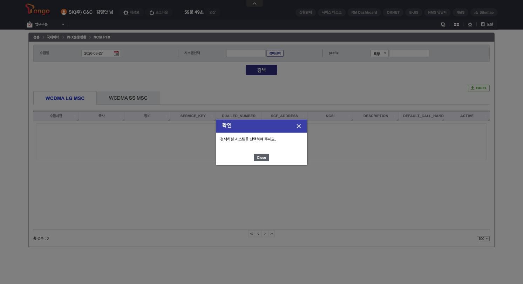Image resolution: width=523 pixels, height=284 pixels.
Task: Open the Sitemap link
Action: pos(484,12)
